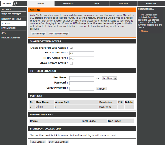Click the Device column header
The image size is (165, 145).
point(55,121)
